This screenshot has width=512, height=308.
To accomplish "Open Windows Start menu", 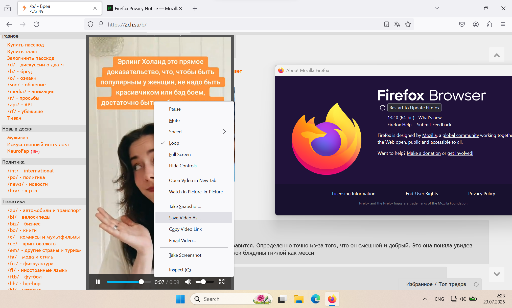I will click(180, 299).
